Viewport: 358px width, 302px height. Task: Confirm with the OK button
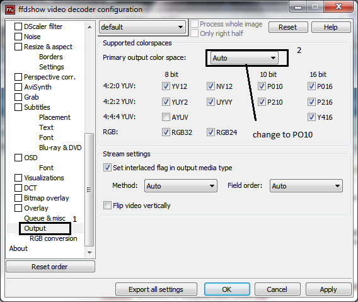227,289
